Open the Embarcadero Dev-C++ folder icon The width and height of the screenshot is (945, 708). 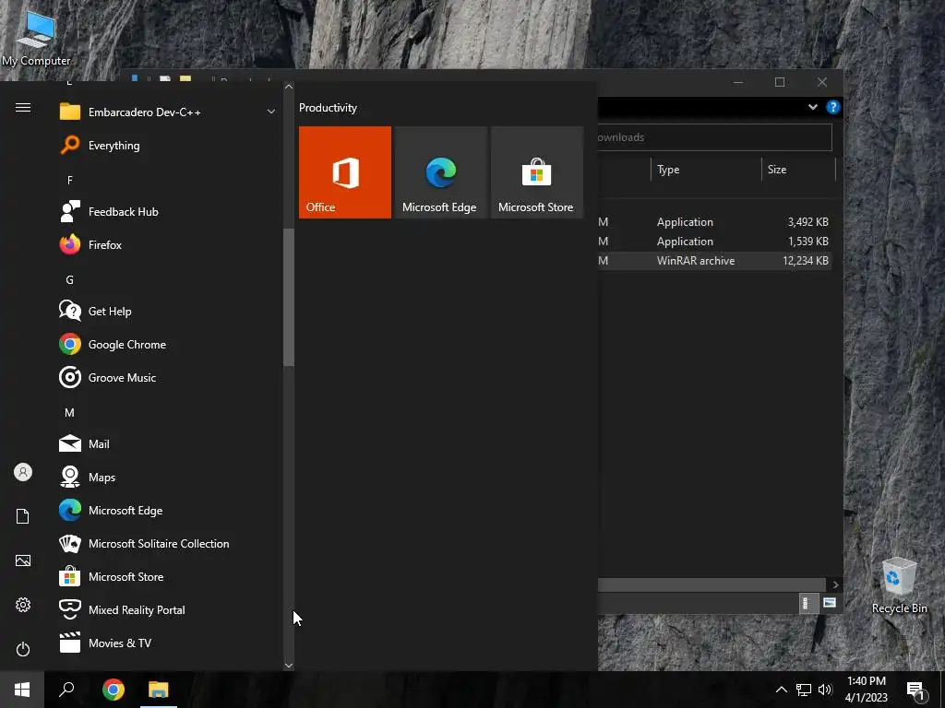(x=70, y=112)
